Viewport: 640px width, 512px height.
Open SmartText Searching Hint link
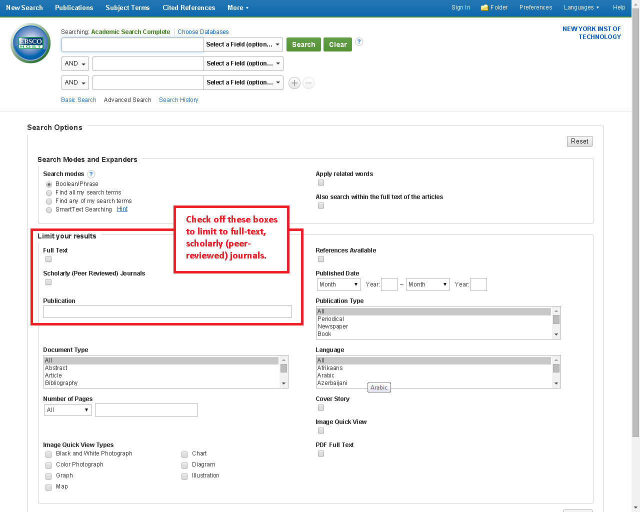point(122,209)
